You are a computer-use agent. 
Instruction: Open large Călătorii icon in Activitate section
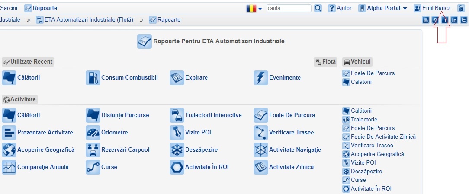[x=21, y=115]
